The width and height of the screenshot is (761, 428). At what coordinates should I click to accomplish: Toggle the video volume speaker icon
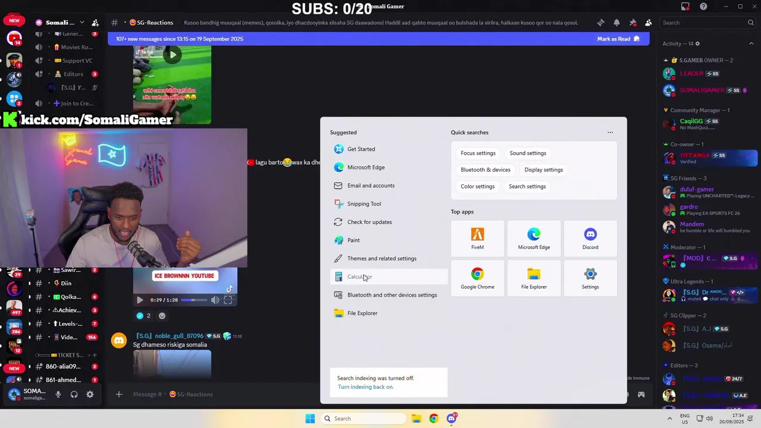click(215, 300)
